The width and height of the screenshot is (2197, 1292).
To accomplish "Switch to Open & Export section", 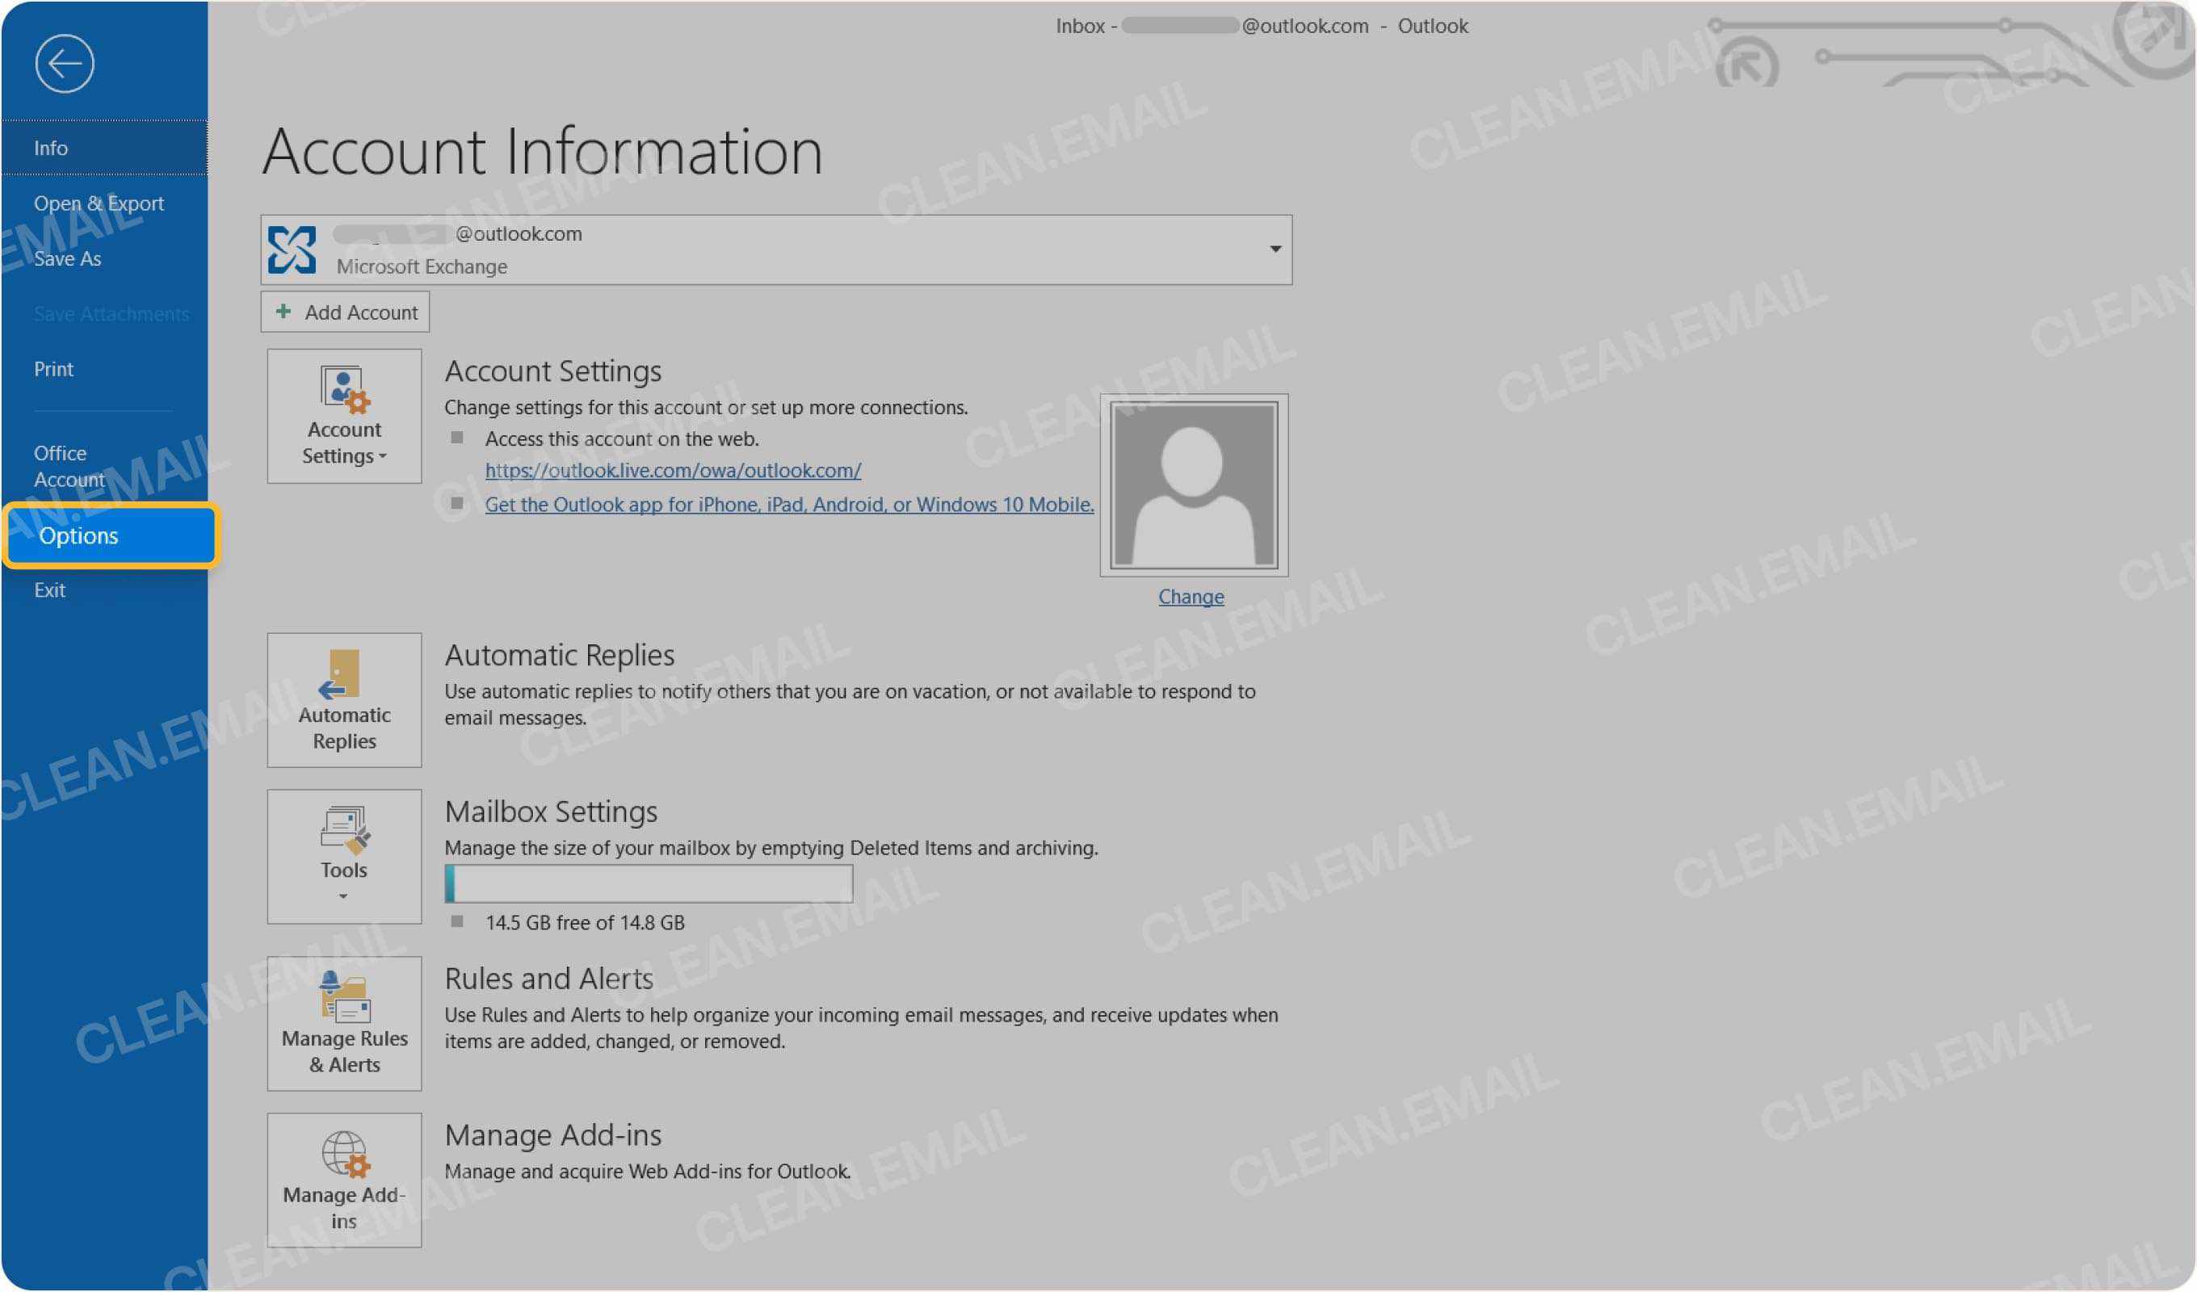I will [x=99, y=203].
